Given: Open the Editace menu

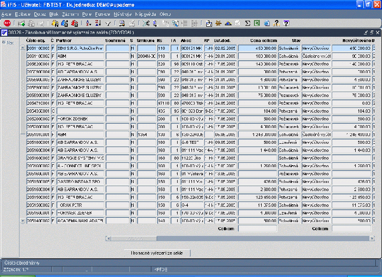Looking at the screenshot, I should pyautogui.click(x=22, y=14).
